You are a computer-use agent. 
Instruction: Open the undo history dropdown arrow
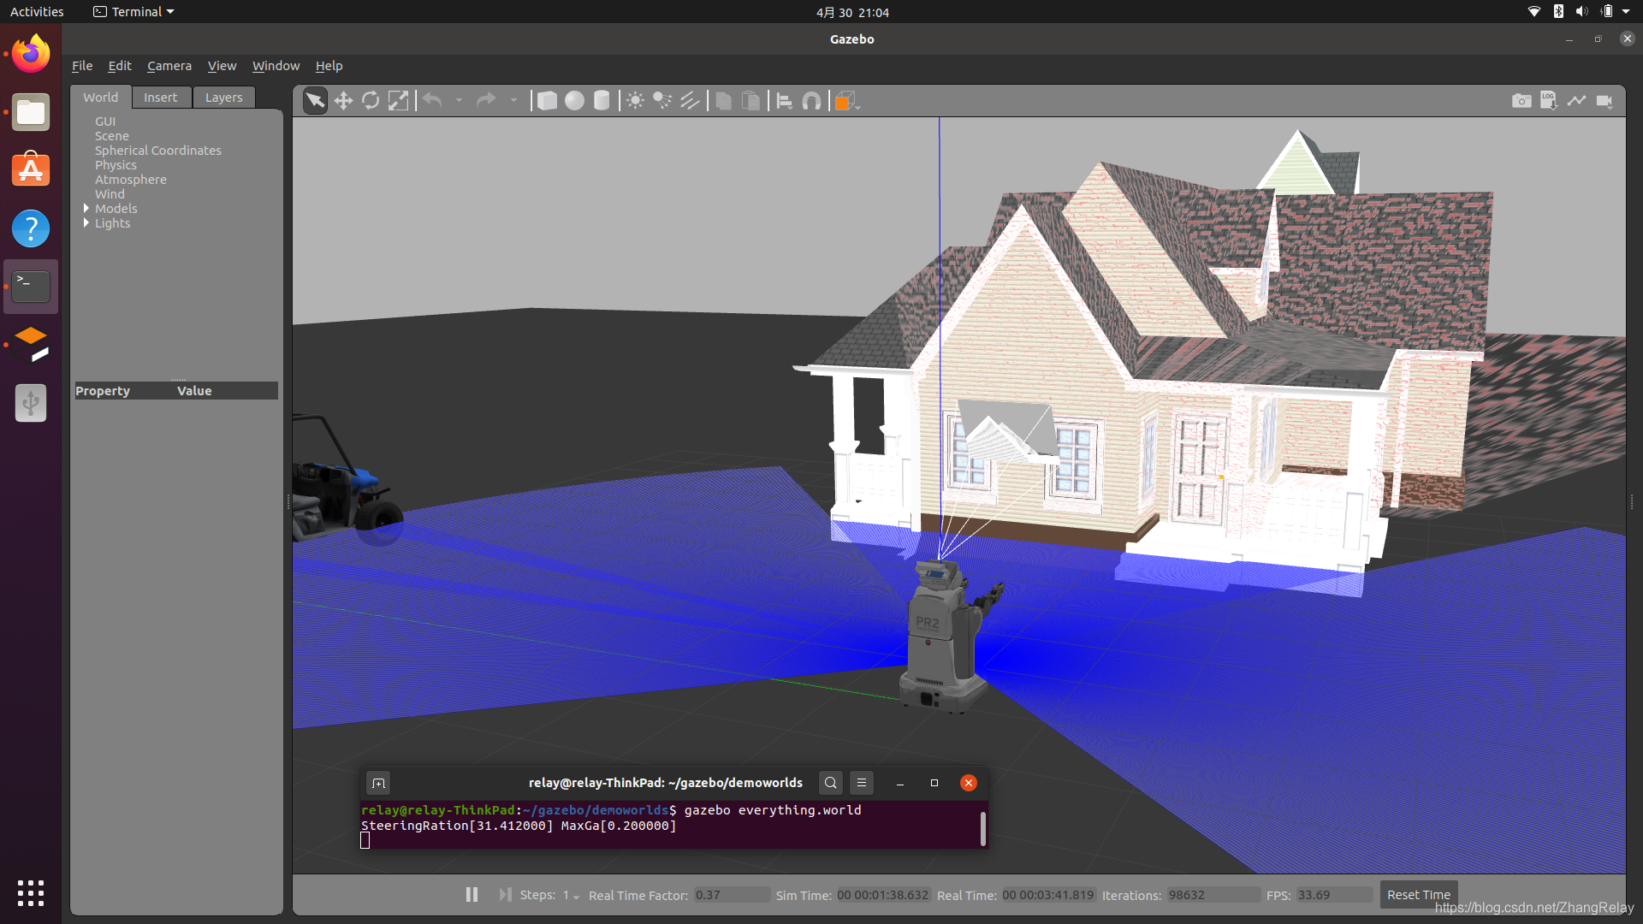[460, 101]
